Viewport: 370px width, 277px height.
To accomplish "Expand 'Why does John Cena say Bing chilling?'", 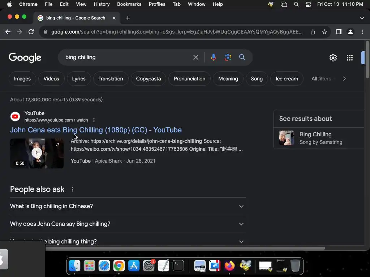I will (x=128, y=224).
